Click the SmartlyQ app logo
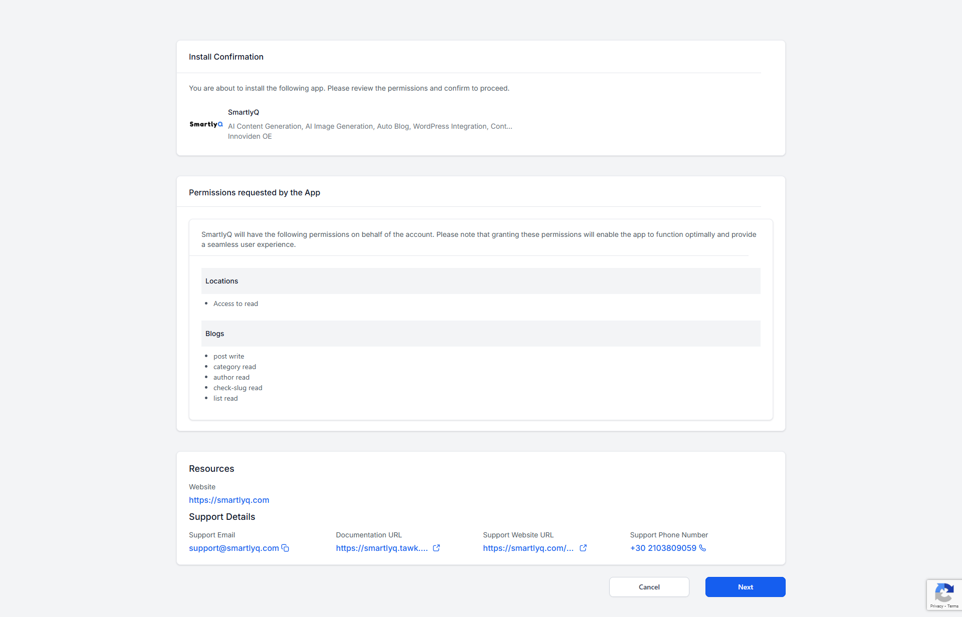This screenshot has height=617, width=962. [x=206, y=124]
